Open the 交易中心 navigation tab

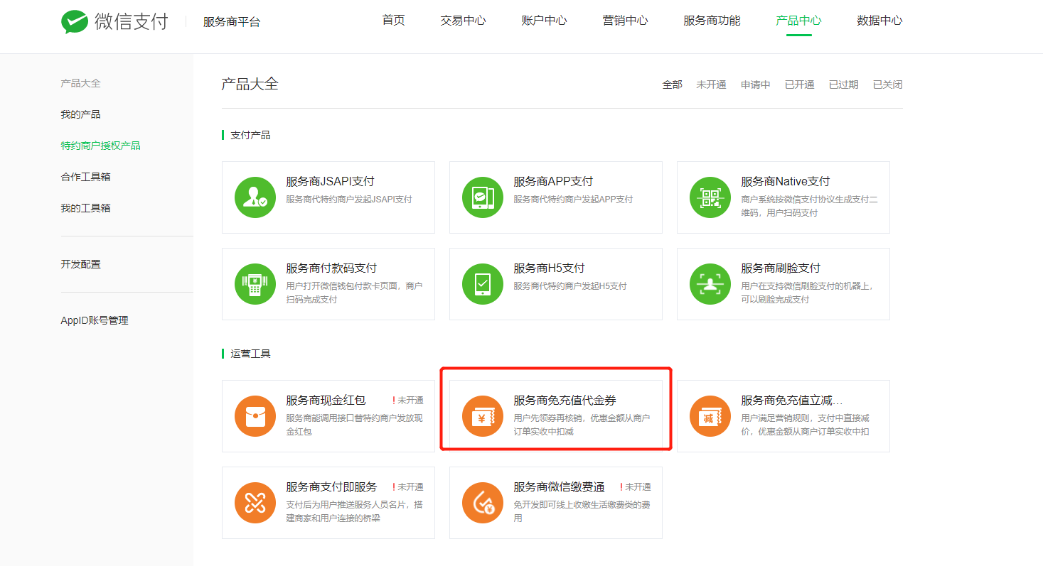click(463, 21)
